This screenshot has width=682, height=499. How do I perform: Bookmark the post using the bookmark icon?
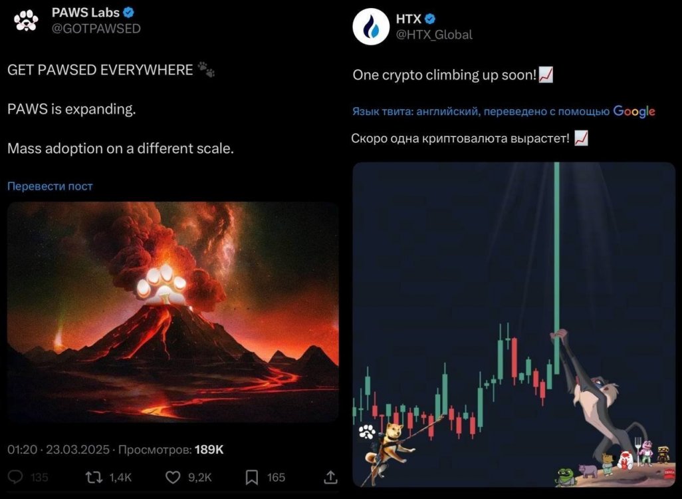click(x=252, y=477)
